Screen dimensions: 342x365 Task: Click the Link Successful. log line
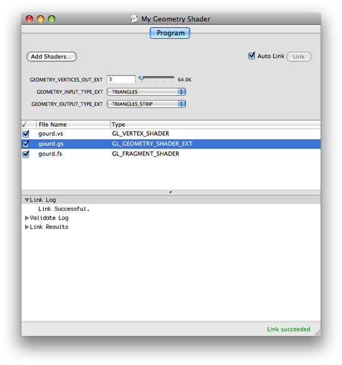click(x=64, y=209)
